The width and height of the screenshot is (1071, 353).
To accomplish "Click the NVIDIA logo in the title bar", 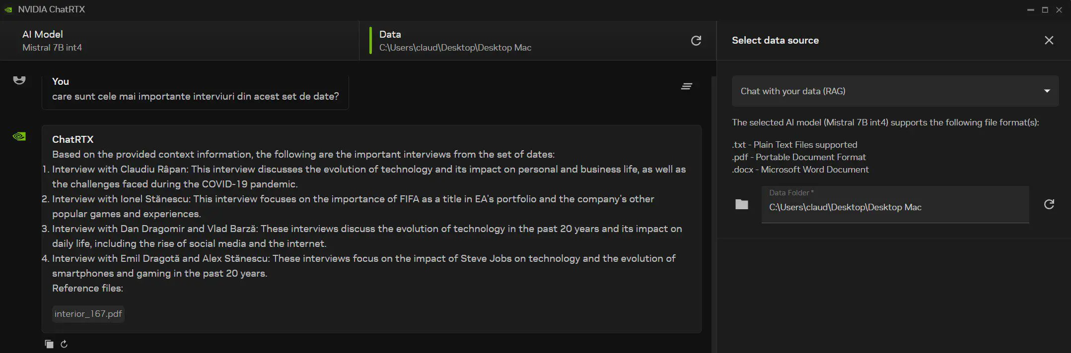I will coord(8,10).
